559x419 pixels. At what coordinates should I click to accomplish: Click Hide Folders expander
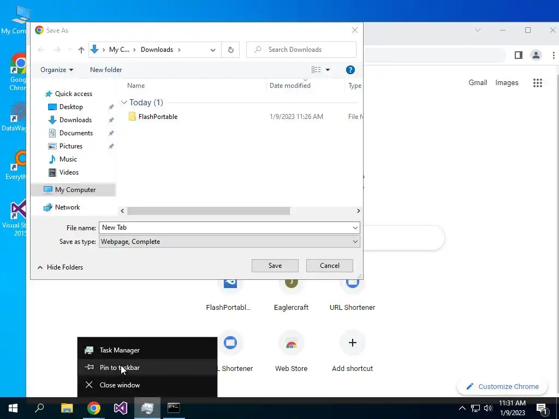(x=60, y=267)
